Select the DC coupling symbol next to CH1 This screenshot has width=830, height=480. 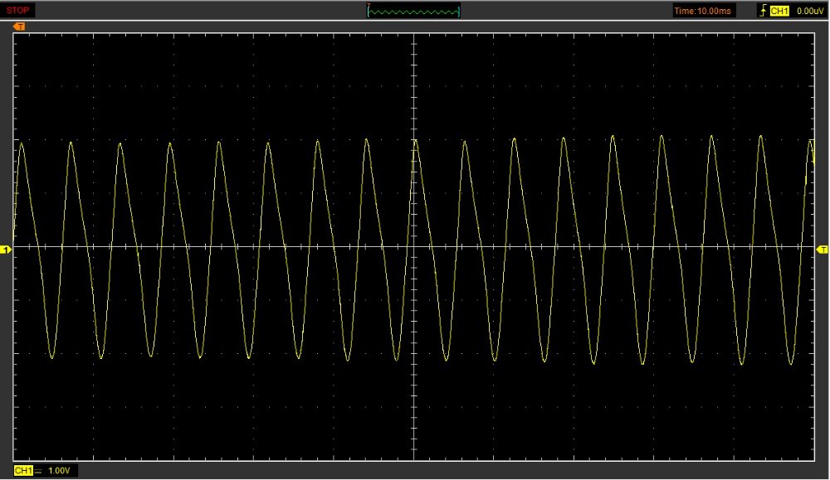(x=37, y=469)
